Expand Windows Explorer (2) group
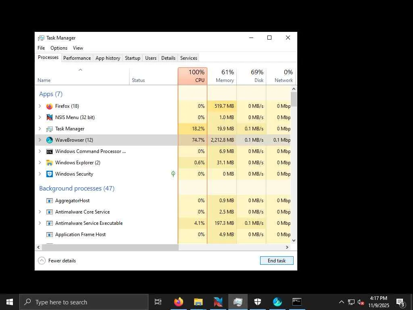This screenshot has height=310, width=413. [40, 163]
